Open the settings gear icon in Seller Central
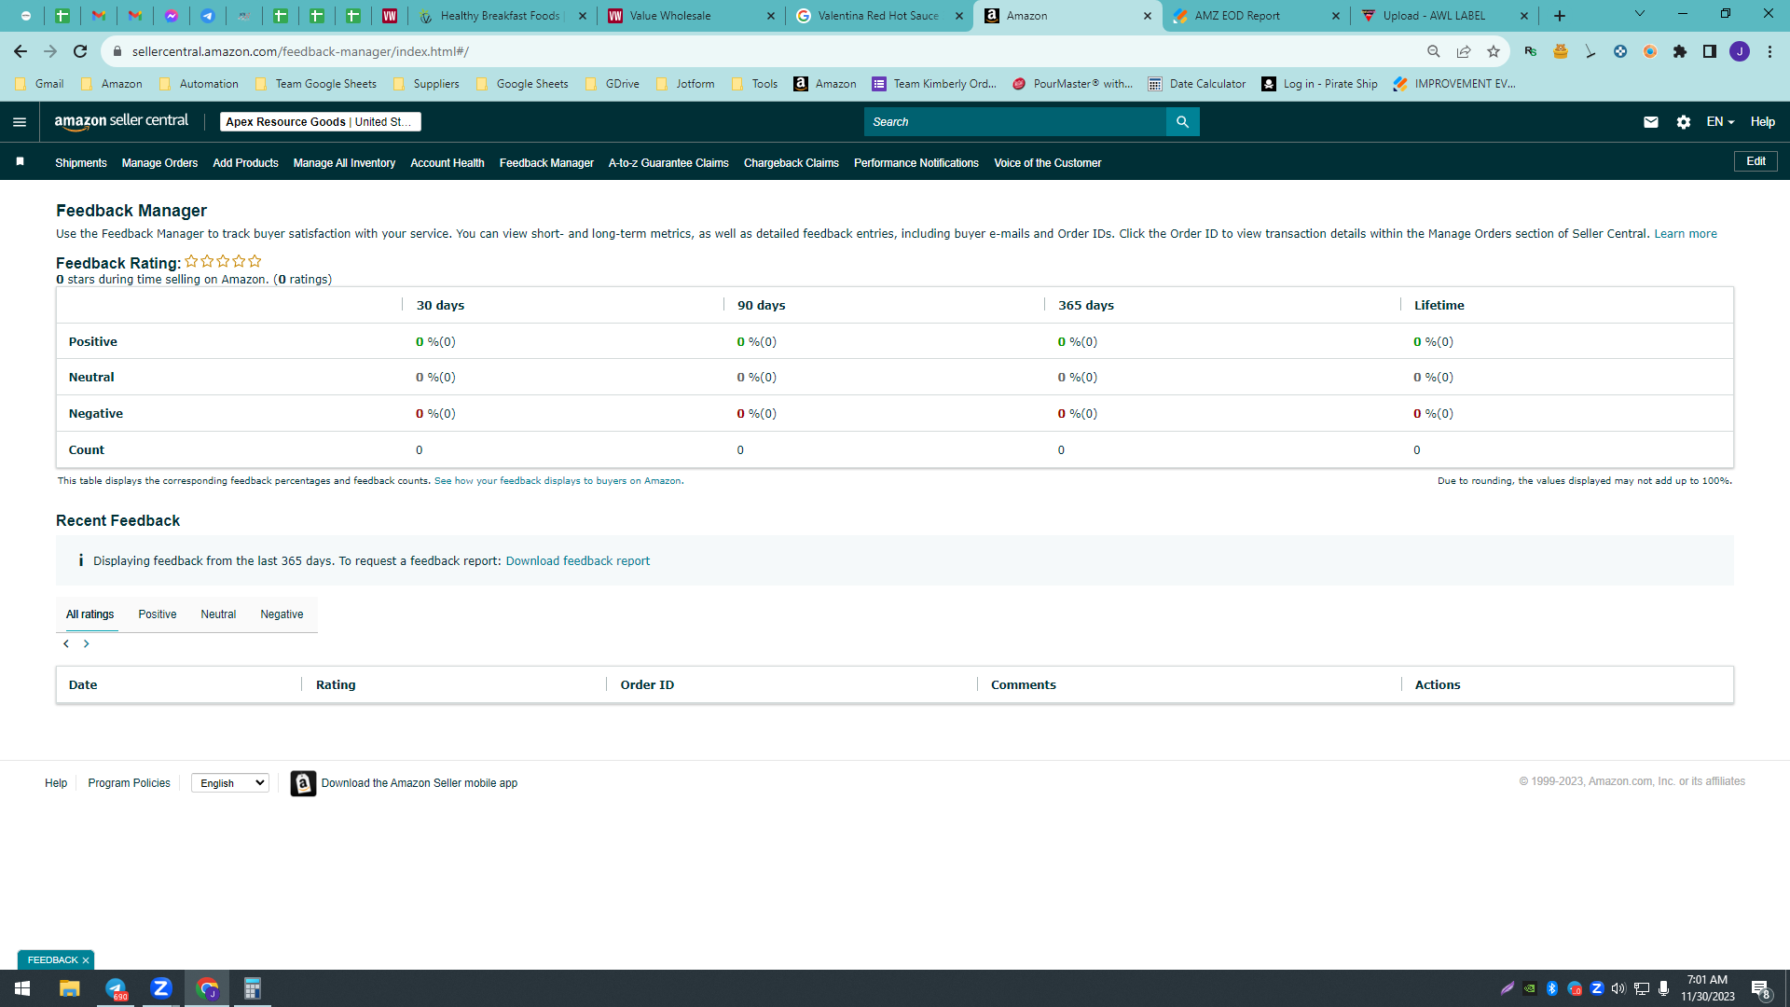Screen dimensions: 1790x1007 click(1684, 122)
